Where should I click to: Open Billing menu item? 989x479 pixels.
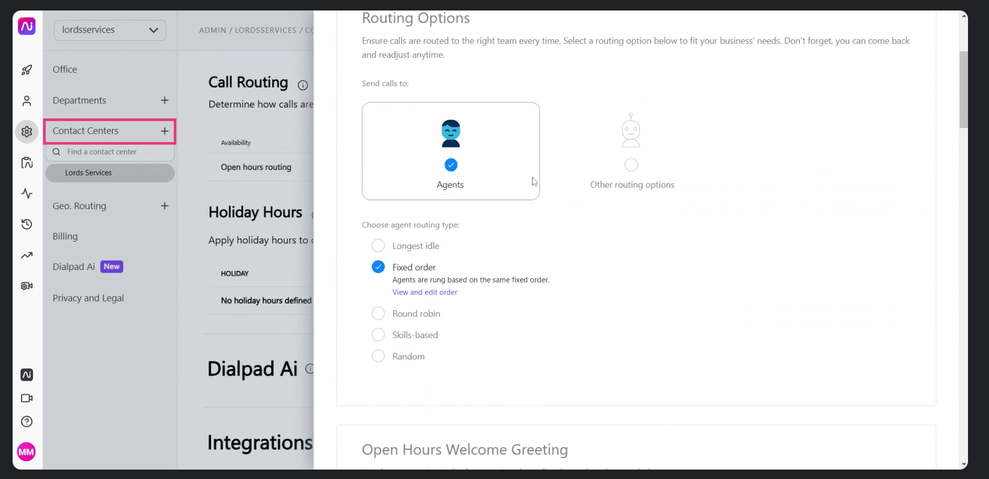[x=65, y=236]
